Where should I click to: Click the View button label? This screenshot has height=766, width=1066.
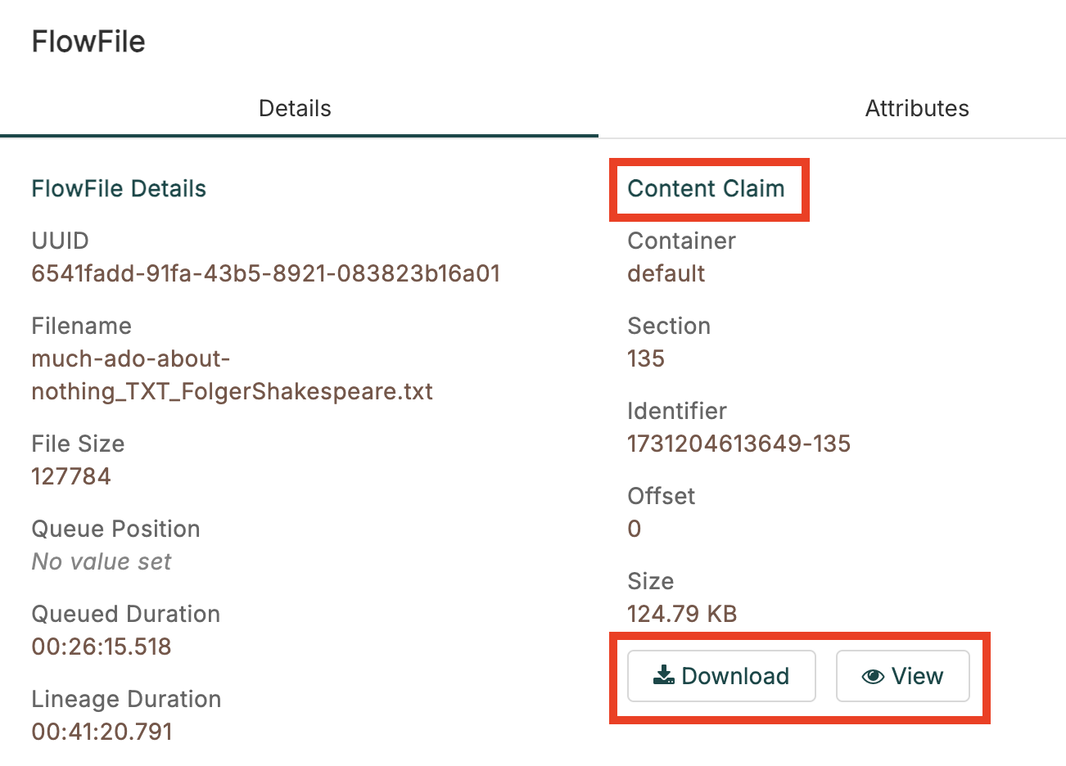(917, 676)
